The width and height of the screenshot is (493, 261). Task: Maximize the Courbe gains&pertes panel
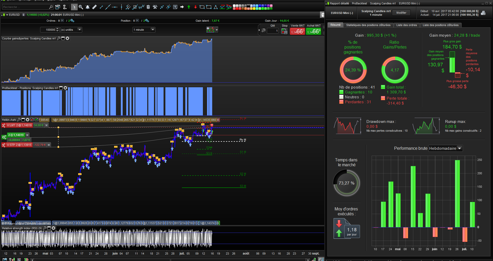pyautogui.click(x=63, y=38)
